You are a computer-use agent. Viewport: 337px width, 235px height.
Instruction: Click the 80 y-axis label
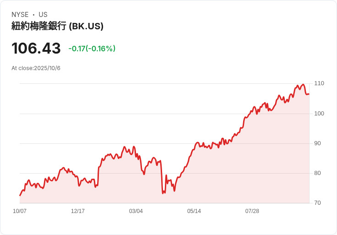(317, 173)
